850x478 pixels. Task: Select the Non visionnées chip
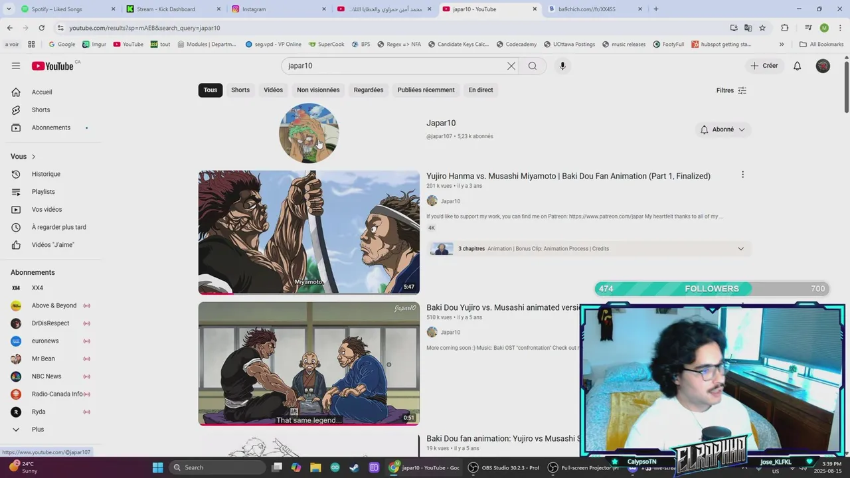tap(318, 90)
